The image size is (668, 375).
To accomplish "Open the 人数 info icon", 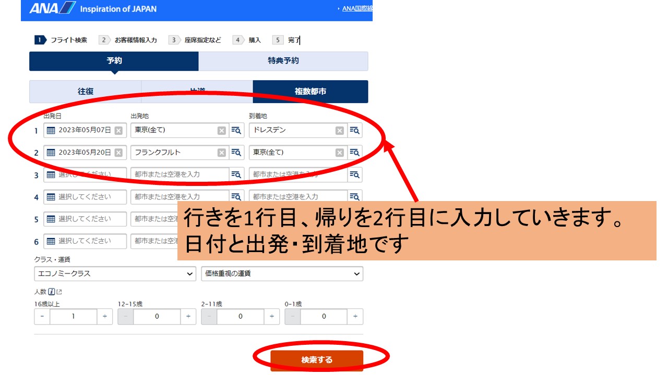I will point(52,292).
